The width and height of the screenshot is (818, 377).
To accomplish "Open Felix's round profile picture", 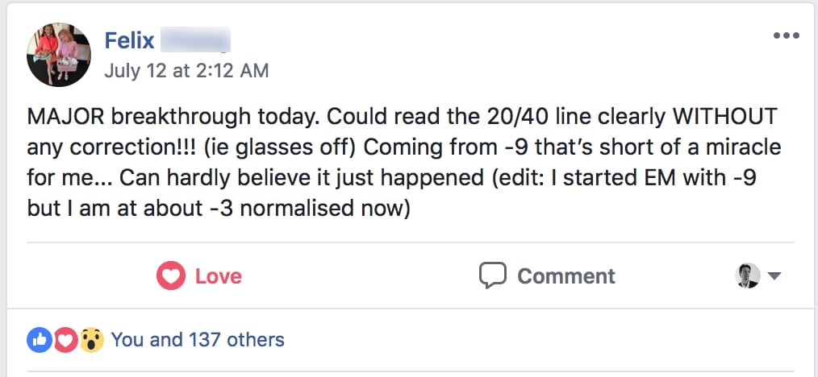I will click(59, 55).
